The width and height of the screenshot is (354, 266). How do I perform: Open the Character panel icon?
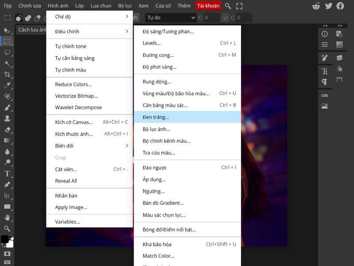325,71
